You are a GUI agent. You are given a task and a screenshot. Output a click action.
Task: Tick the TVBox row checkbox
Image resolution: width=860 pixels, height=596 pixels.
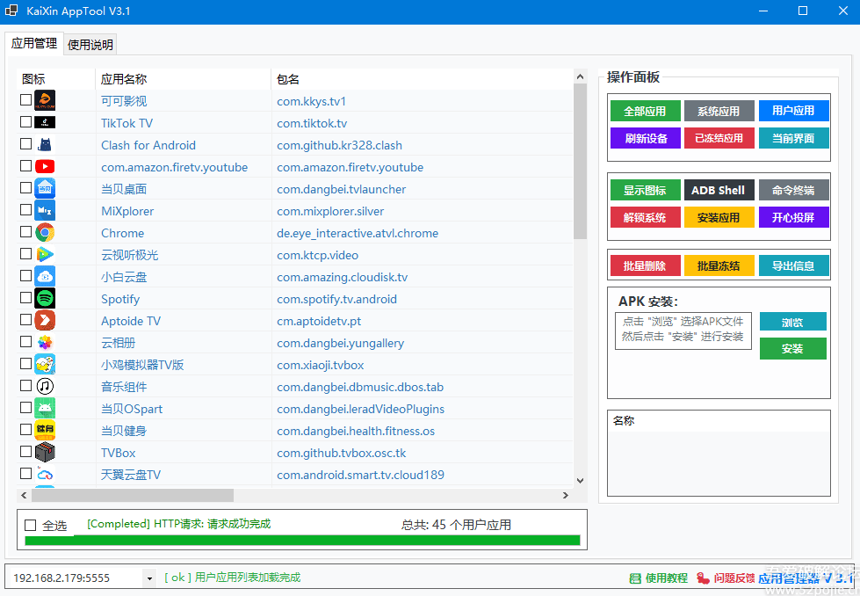coord(25,451)
